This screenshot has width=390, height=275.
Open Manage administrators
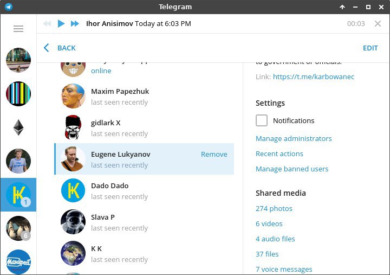pos(294,138)
